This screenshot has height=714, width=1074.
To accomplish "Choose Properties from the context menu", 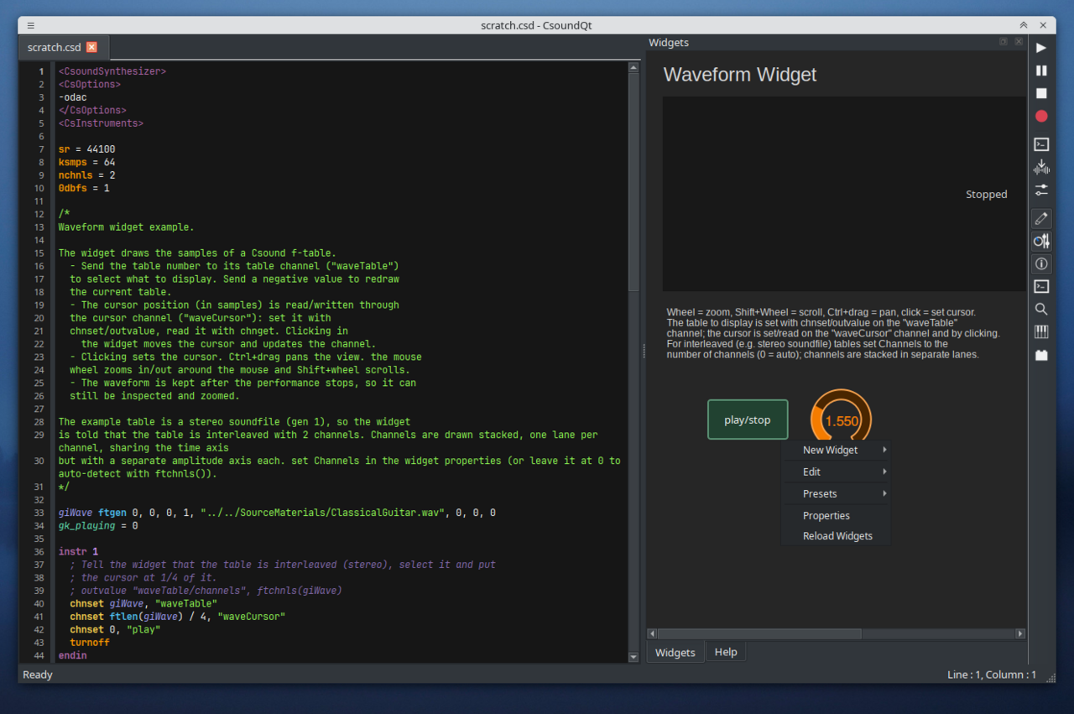I will click(x=835, y=516).
